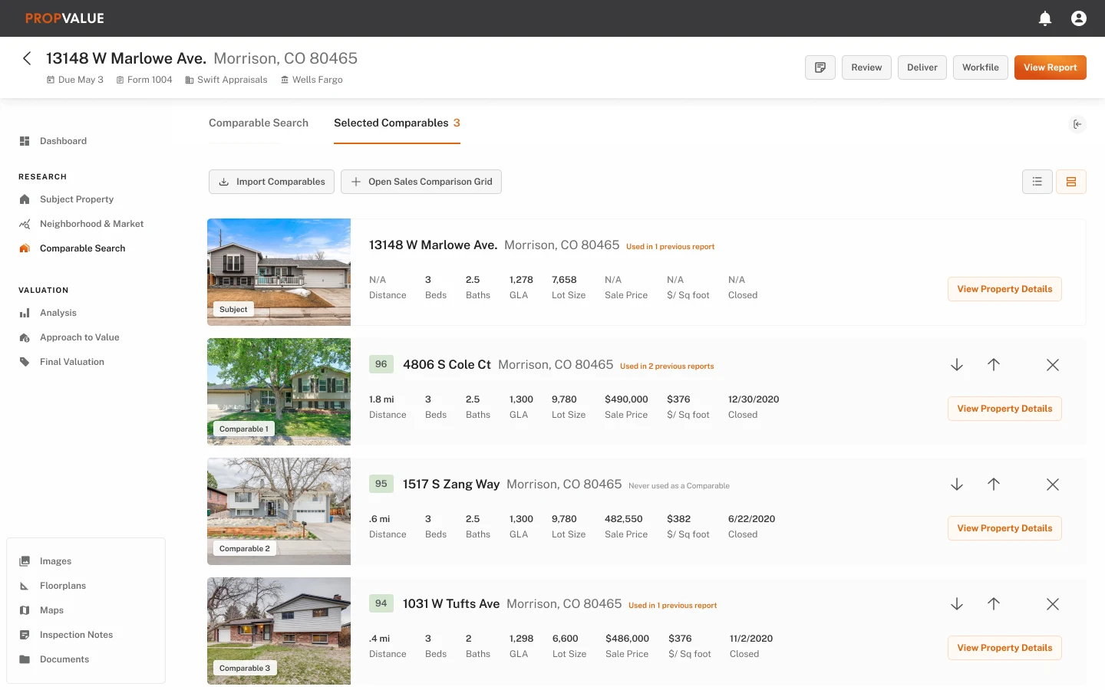The image size is (1105, 690).
Task: View Property Details for 1517 S Zang Way
Action: [1004, 528]
